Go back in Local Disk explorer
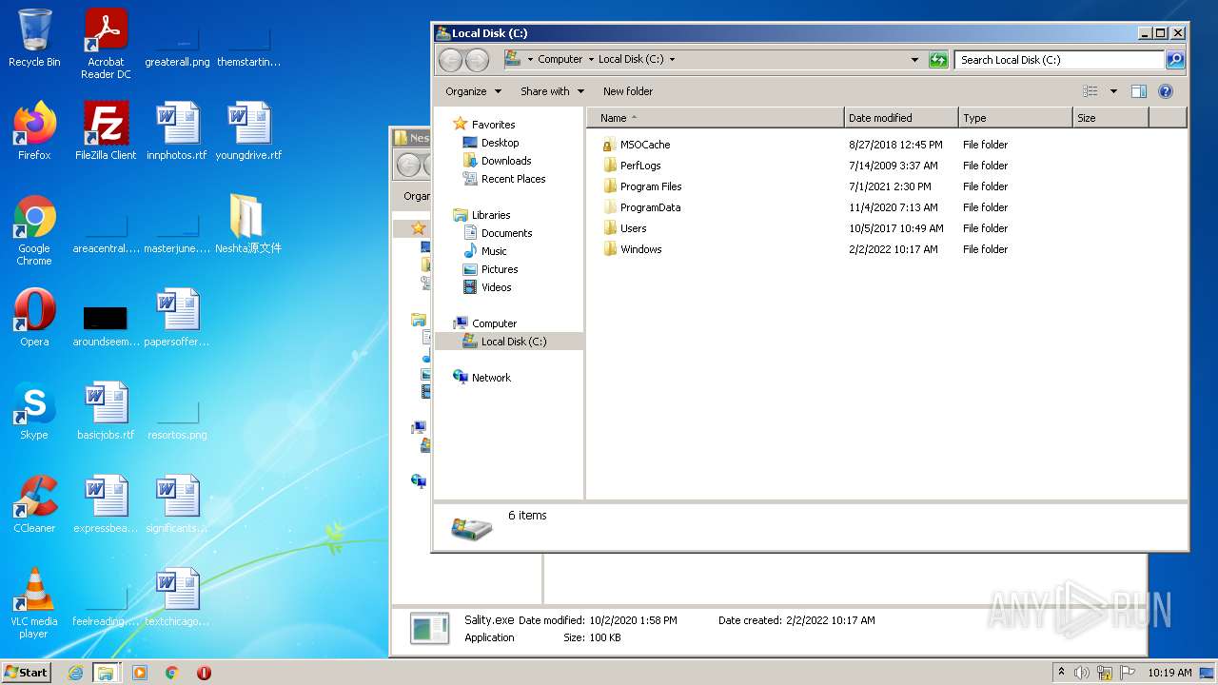The image size is (1218, 685). 450,60
